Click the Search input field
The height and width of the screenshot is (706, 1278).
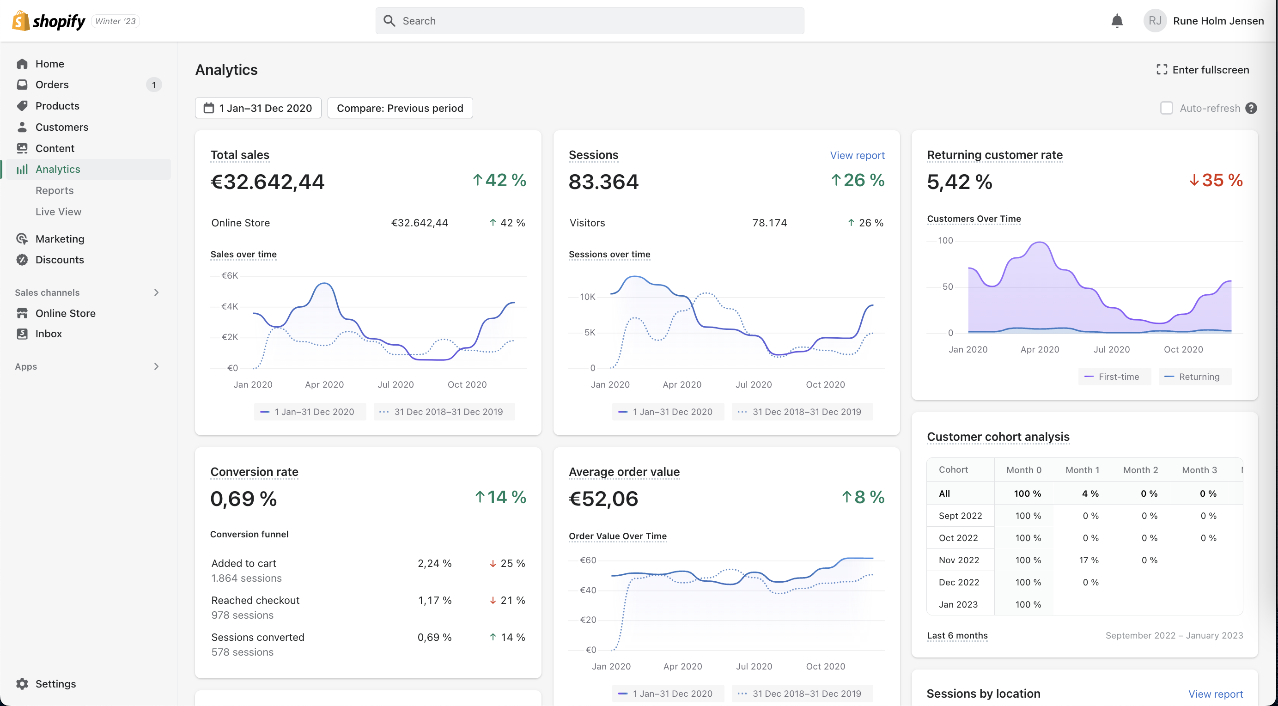(590, 21)
